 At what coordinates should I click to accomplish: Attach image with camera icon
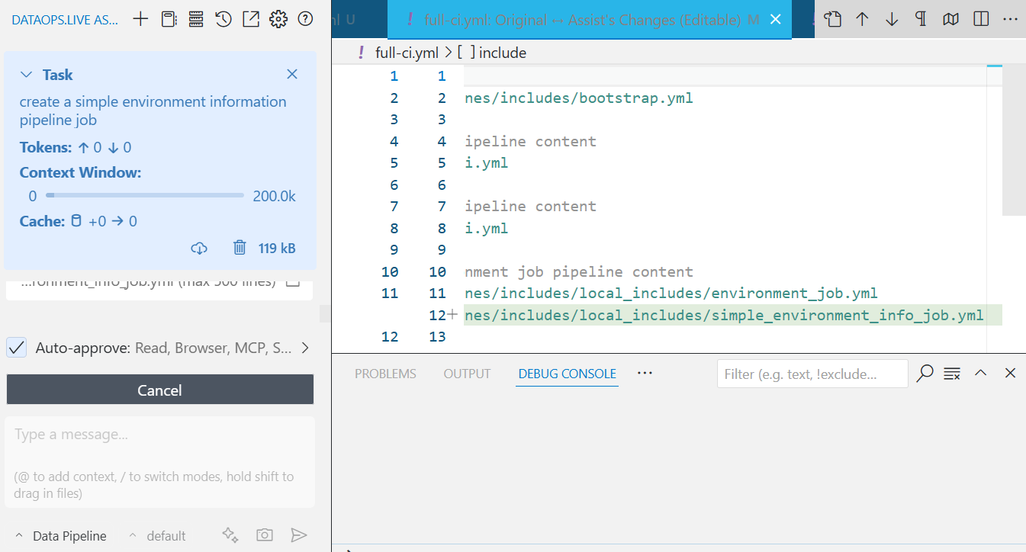265,535
